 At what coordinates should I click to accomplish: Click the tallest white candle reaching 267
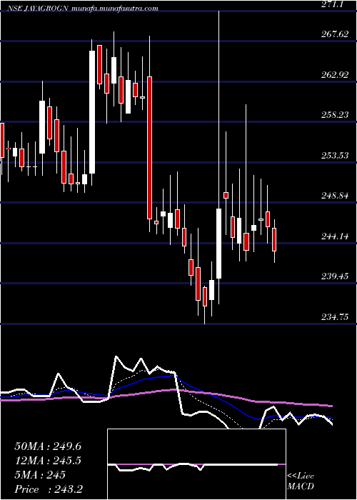pyautogui.click(x=92, y=112)
